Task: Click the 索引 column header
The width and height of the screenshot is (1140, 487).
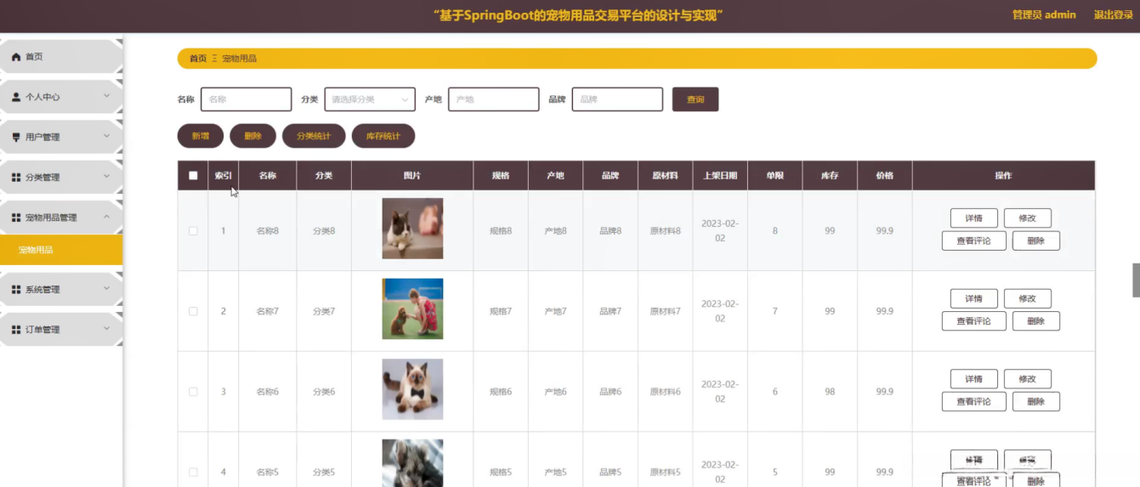Action: [x=224, y=176]
